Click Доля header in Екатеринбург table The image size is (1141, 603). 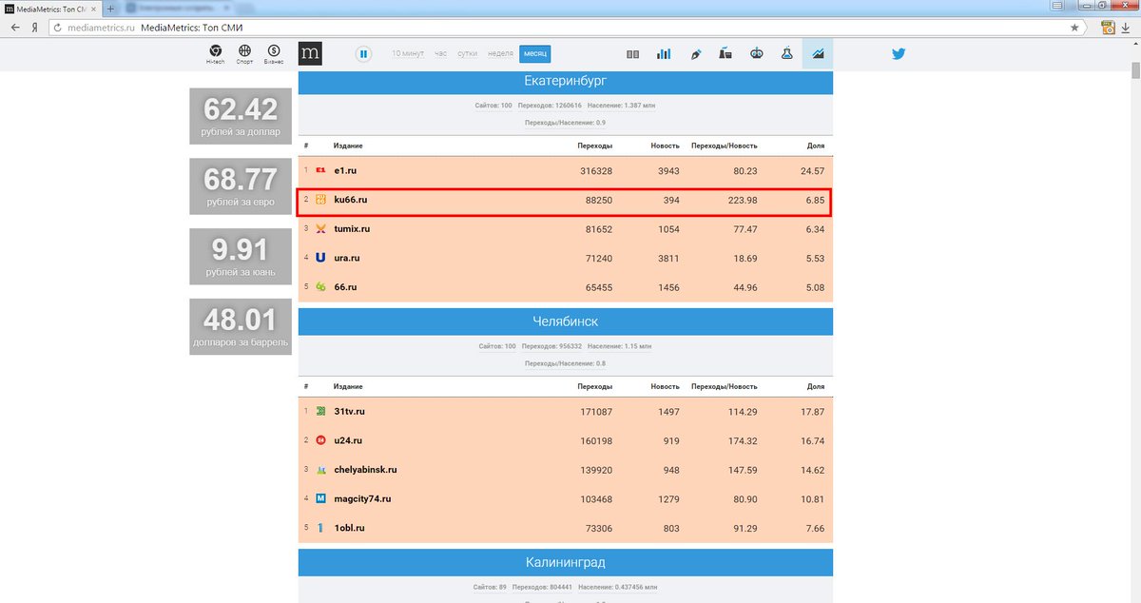pos(816,146)
